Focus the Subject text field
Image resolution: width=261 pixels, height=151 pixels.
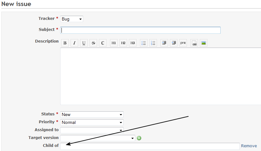[x=141, y=30]
